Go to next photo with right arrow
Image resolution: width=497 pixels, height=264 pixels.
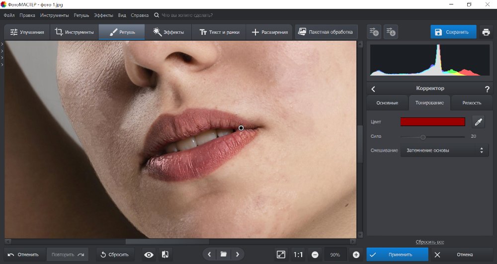(x=238, y=255)
